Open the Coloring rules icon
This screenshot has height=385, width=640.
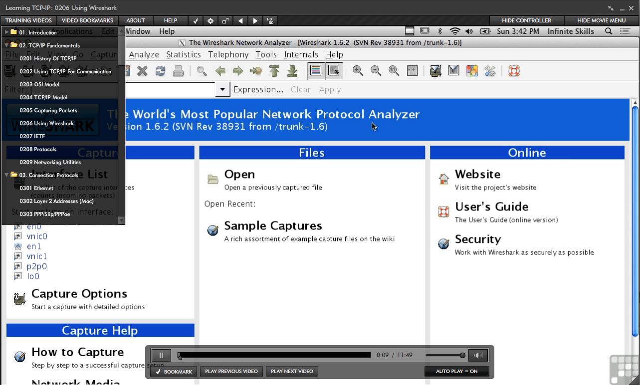(x=472, y=71)
